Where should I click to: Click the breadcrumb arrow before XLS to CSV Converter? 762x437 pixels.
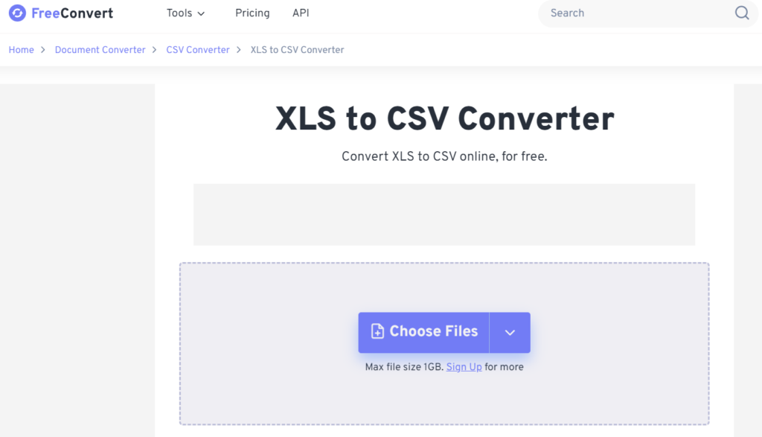coord(238,50)
